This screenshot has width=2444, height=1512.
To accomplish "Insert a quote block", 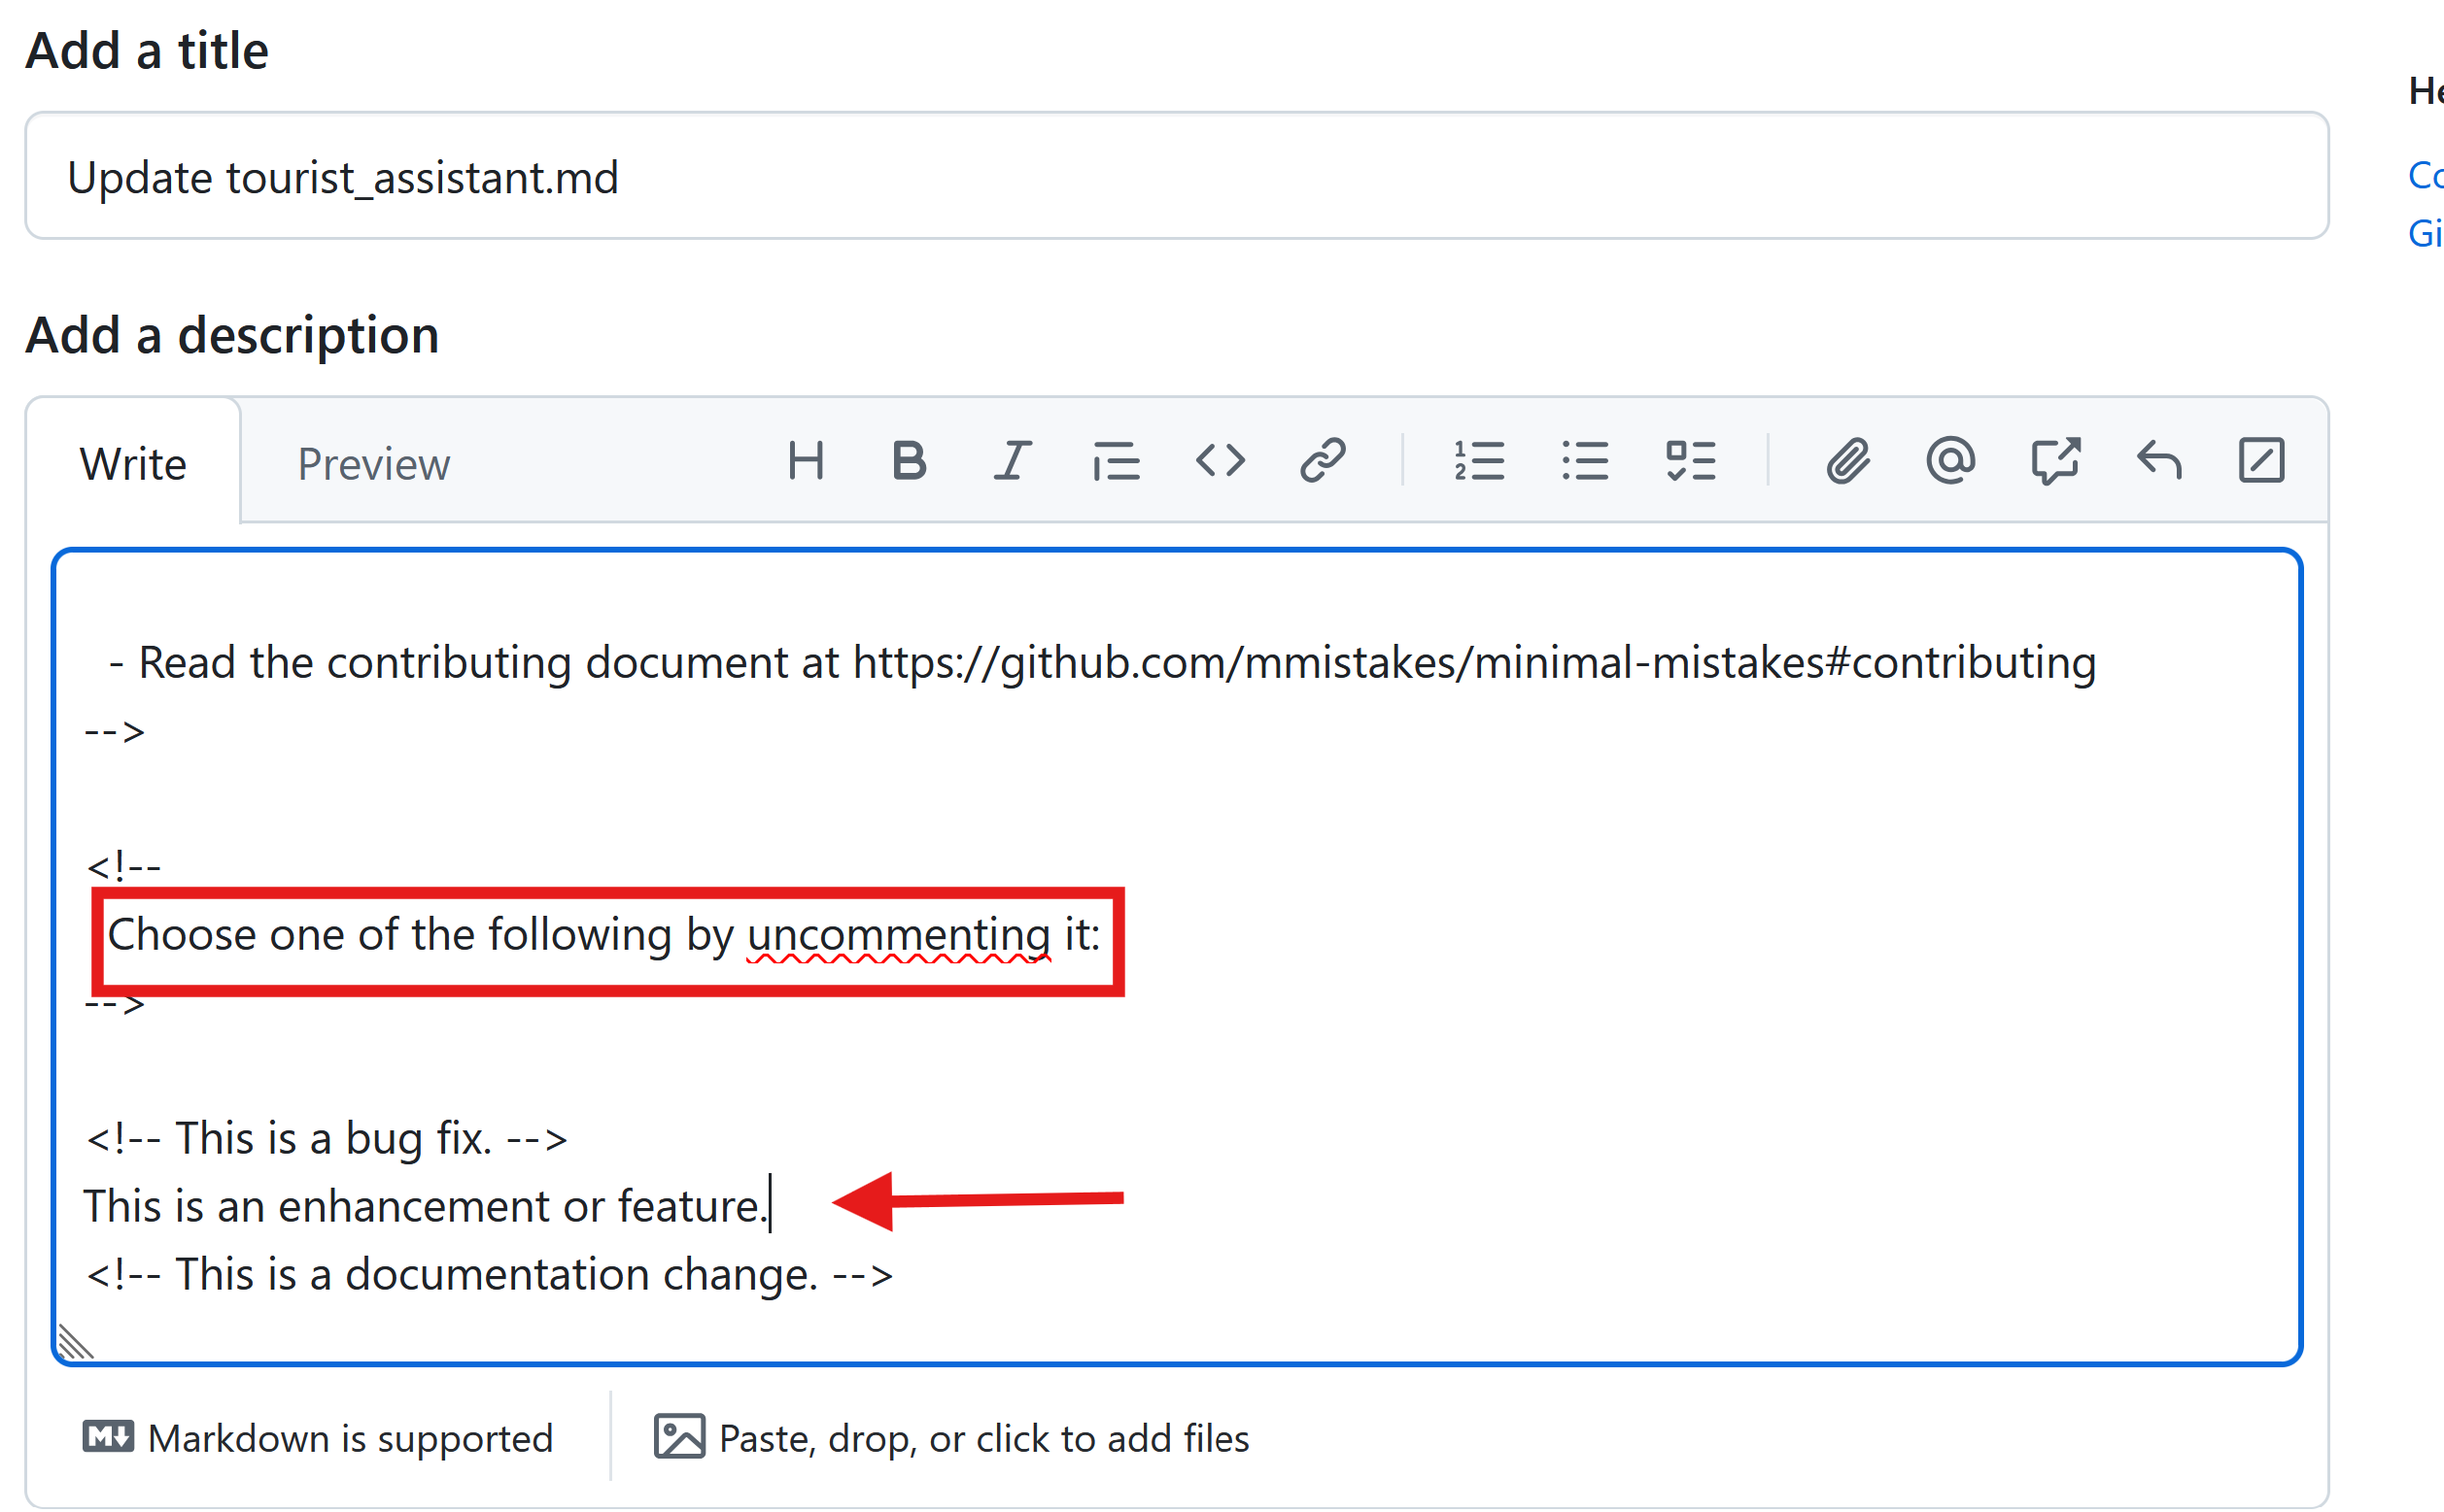I will pyautogui.click(x=1116, y=462).
